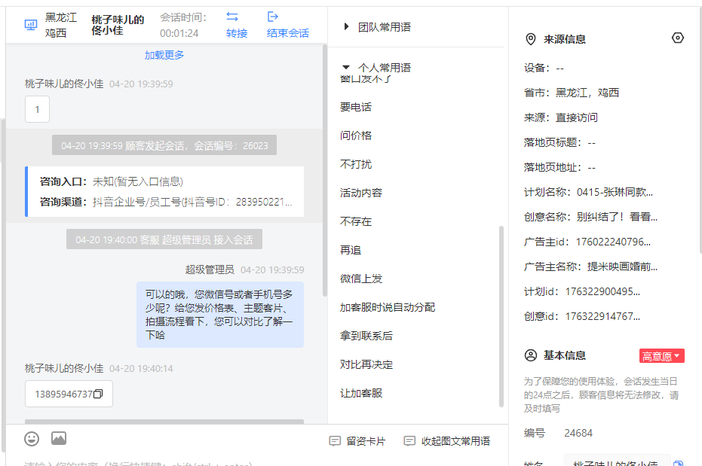
Task: Click the session timer 00:01:24
Action: 179,33
